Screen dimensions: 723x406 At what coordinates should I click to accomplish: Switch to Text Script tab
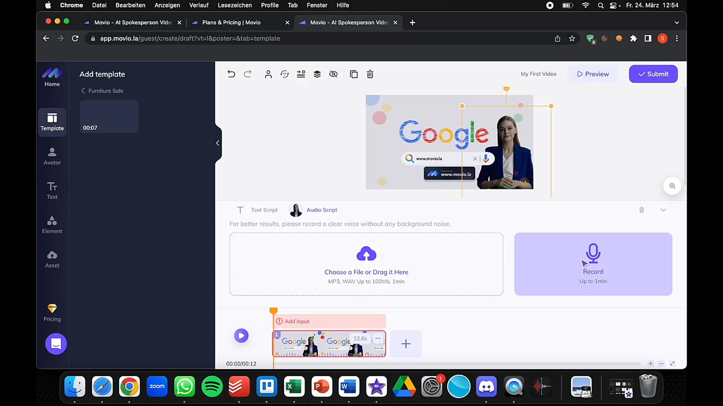coord(258,210)
